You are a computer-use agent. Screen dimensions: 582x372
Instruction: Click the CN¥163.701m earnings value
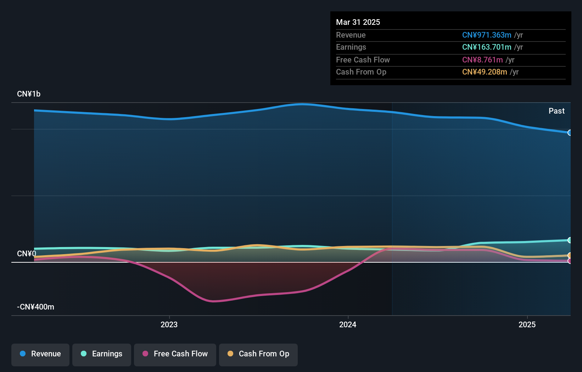coord(487,47)
